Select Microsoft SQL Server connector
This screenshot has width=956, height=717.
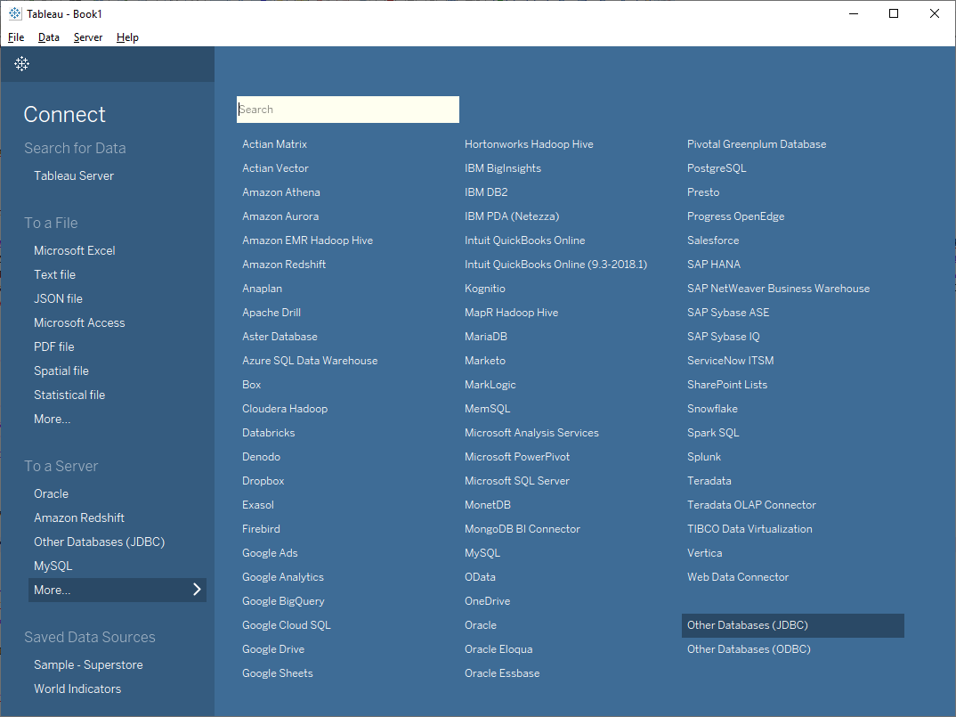pyautogui.click(x=517, y=481)
